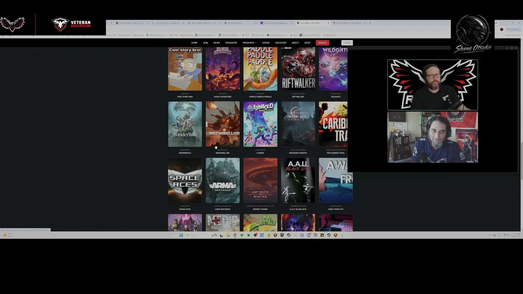Click the 'DEADHAUS SONATA' title text
The width and height of the screenshot is (523, 294).
pos(298,153)
